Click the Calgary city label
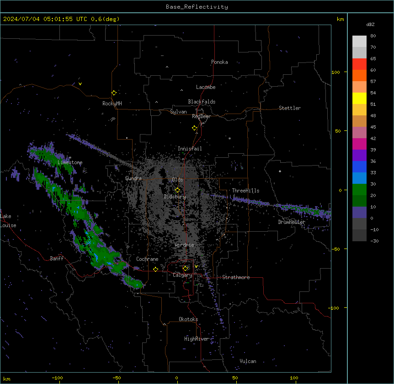The width and height of the screenshot is (394, 384). pyautogui.click(x=182, y=275)
